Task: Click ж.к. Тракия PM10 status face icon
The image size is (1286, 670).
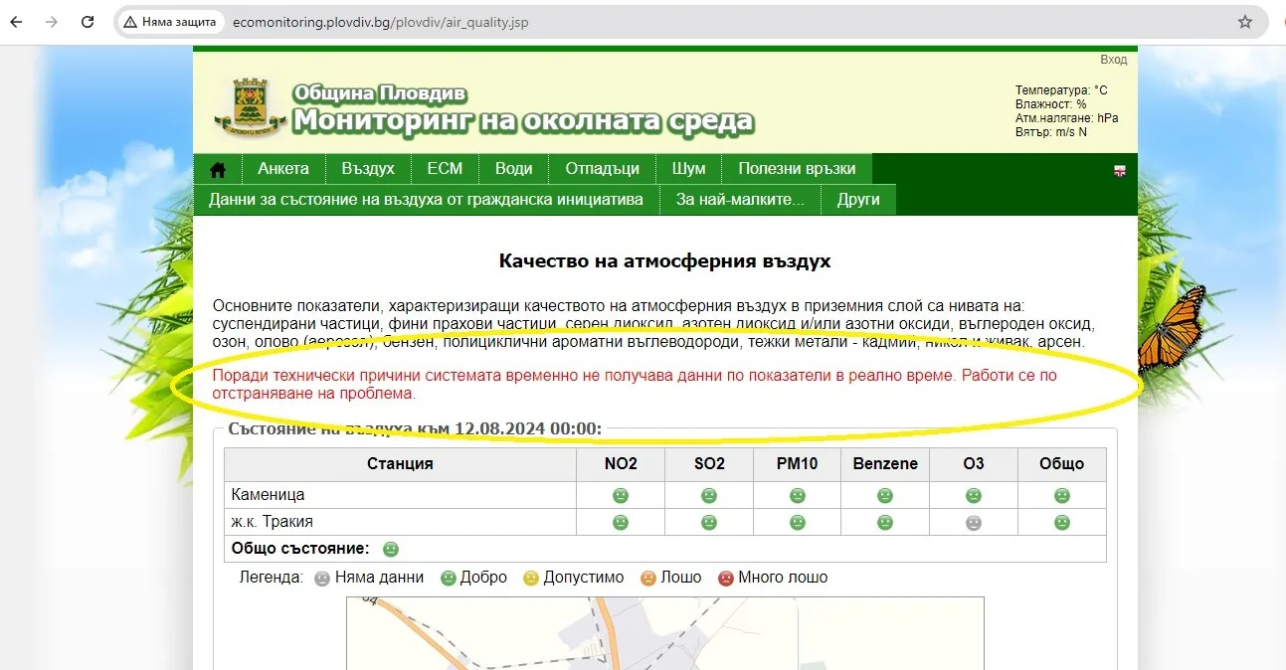Action: pyautogui.click(x=798, y=522)
